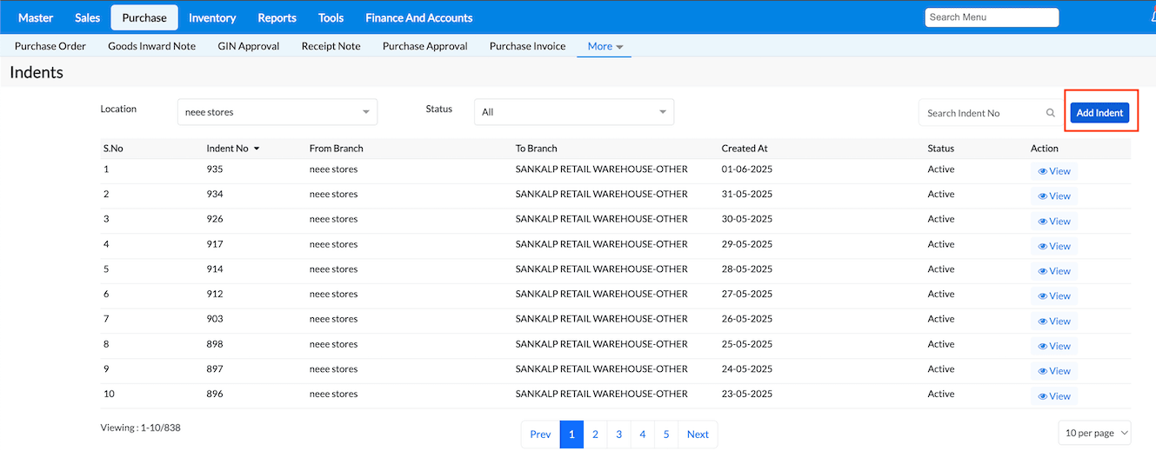Click the search magnifier icon in Indent search
This screenshot has height=451, width=1156.
1051,113
